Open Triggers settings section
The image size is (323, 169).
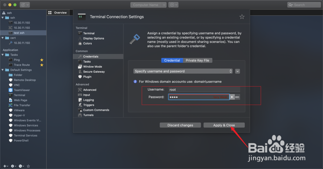89,105
